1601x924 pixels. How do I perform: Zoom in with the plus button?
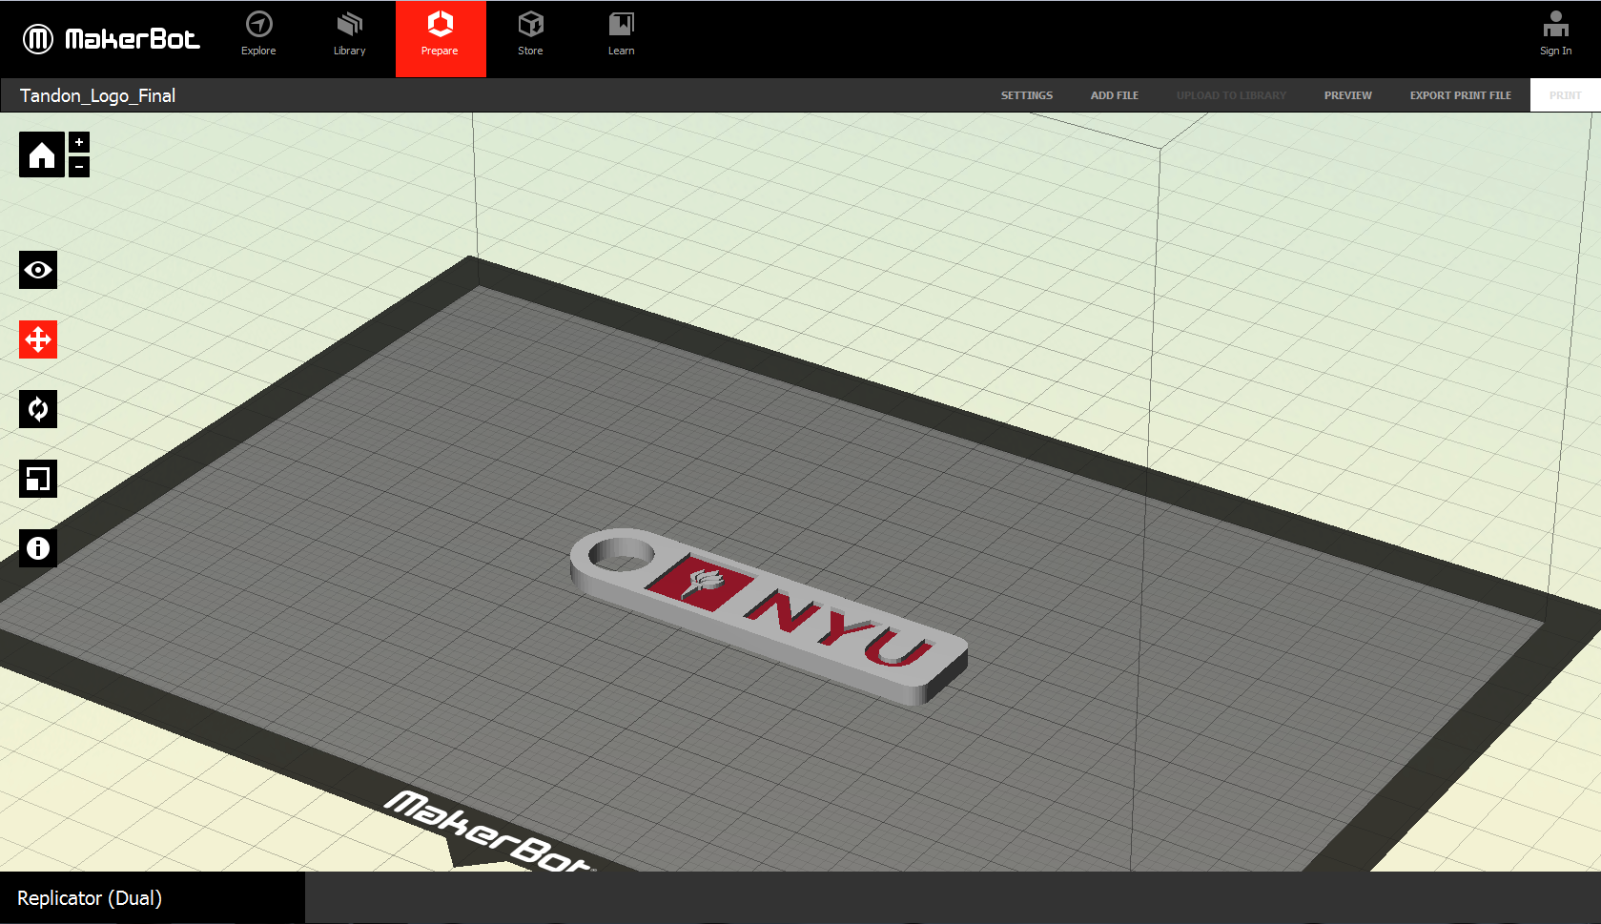[79, 142]
